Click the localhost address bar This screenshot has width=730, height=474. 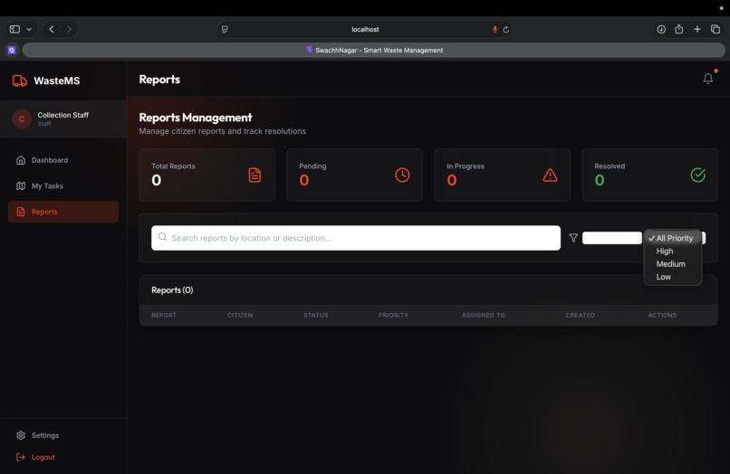pos(365,29)
